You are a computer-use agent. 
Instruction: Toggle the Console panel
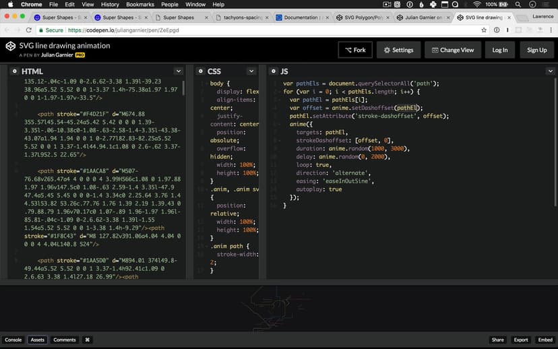click(x=13, y=340)
